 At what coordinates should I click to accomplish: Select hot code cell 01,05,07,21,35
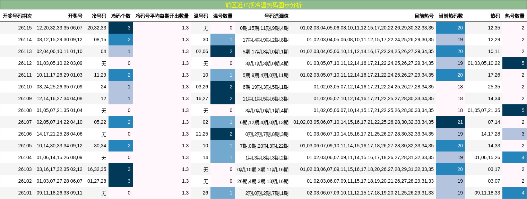[x=484, y=110]
